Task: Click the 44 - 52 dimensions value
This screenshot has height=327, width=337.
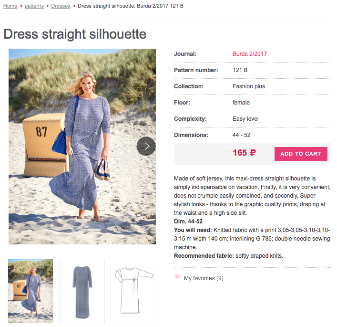Action: (x=242, y=135)
